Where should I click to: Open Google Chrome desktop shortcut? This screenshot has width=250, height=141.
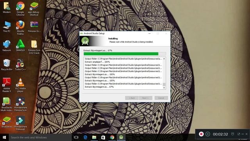[20, 8]
